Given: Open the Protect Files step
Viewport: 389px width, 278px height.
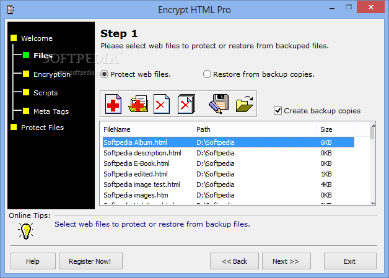Looking at the screenshot, I should [x=42, y=128].
